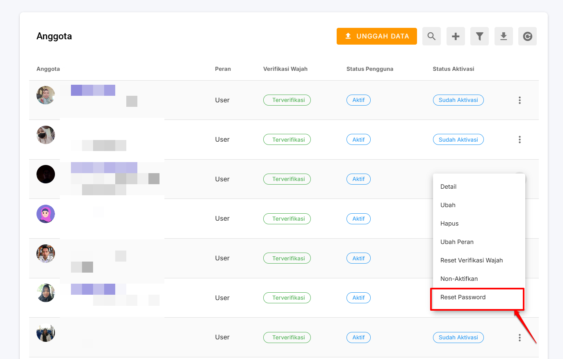Click the Aktif badge in second row
Image resolution: width=563 pixels, height=359 pixels.
(358, 140)
